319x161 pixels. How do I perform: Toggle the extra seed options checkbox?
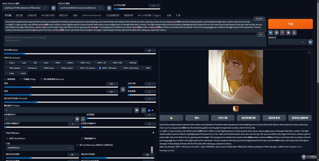[149, 110]
